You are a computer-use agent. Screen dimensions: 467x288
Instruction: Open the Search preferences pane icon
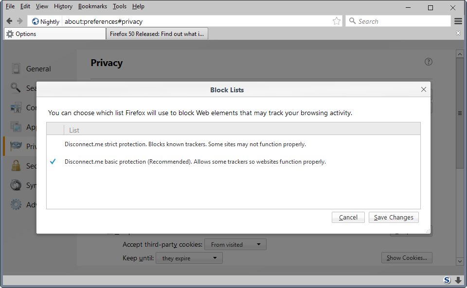pos(16,88)
